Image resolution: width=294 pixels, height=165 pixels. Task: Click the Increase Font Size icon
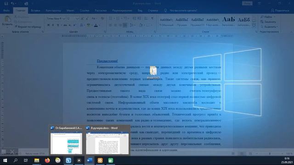(83, 18)
